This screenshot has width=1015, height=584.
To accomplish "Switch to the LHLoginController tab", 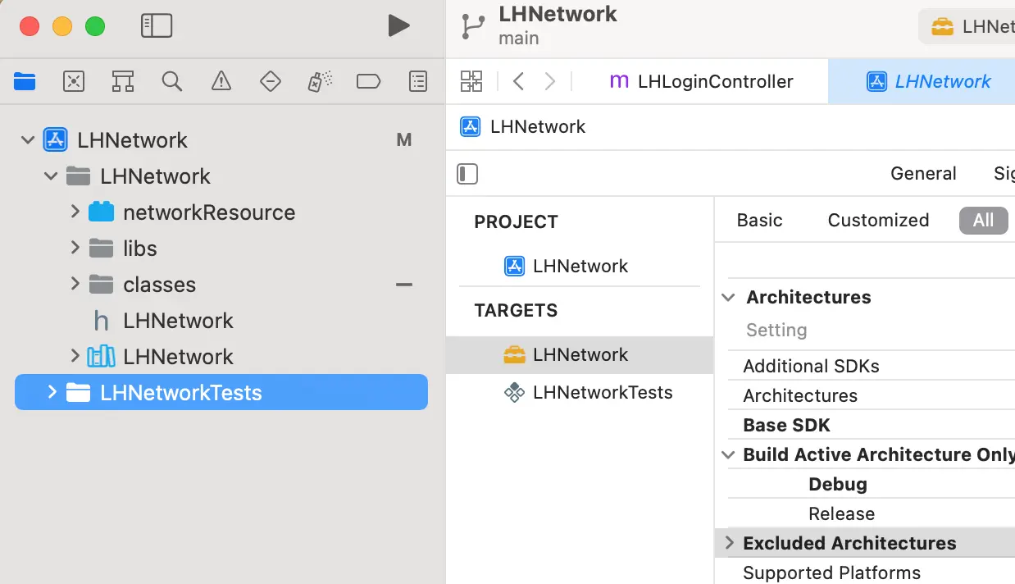I will (701, 81).
